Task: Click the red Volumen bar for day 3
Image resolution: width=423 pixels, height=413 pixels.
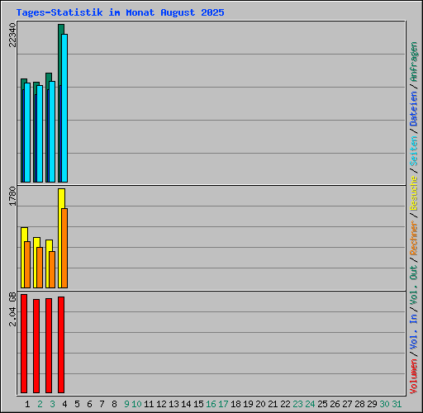Action: [49, 345]
